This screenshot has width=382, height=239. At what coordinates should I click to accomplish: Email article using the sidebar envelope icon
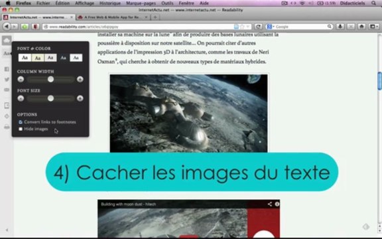tap(7, 90)
